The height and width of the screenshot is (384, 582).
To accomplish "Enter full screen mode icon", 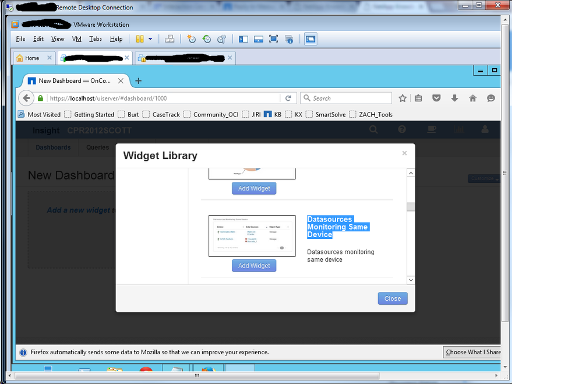I will (274, 39).
